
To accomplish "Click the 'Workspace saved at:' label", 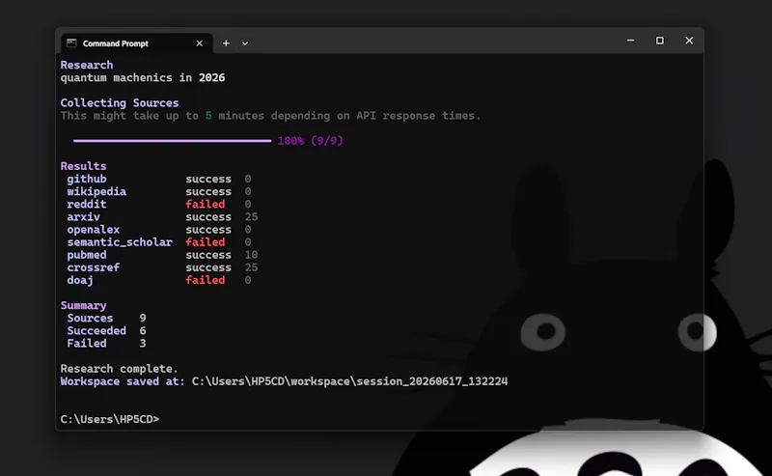I will [x=123, y=381].
